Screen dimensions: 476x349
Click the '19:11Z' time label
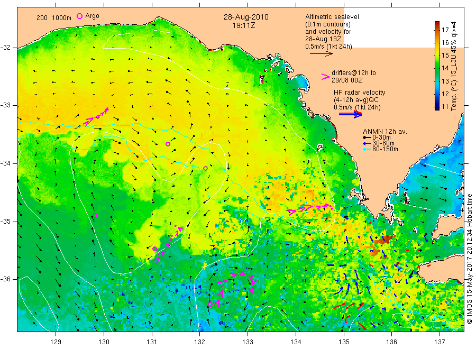[x=244, y=25]
